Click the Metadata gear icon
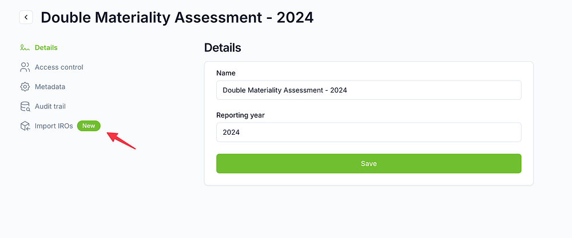This screenshot has width=572, height=238. pos(25,87)
